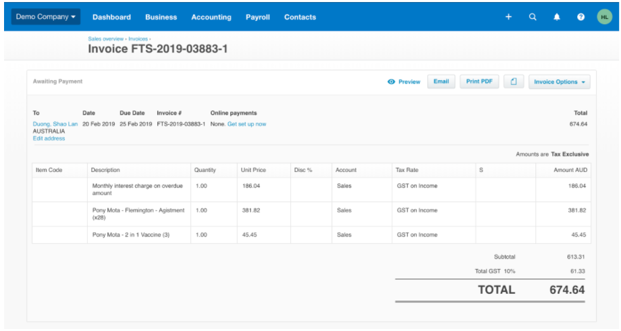This screenshot has width=621, height=331.
Task: Click the plus icon to create new
Action: pyautogui.click(x=509, y=17)
